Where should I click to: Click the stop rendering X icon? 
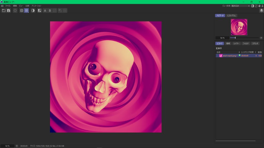(15, 11)
